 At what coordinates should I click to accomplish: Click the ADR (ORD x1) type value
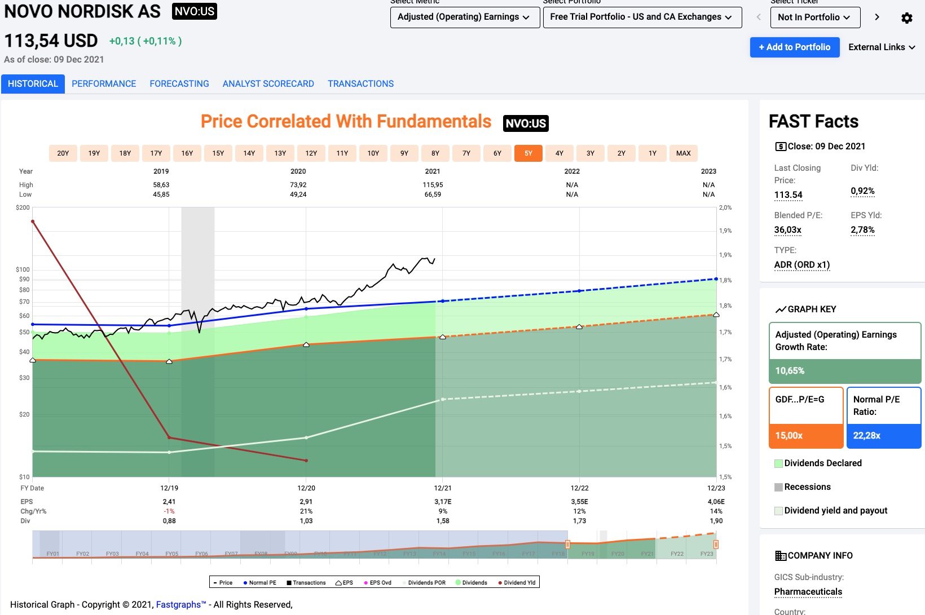coord(802,265)
